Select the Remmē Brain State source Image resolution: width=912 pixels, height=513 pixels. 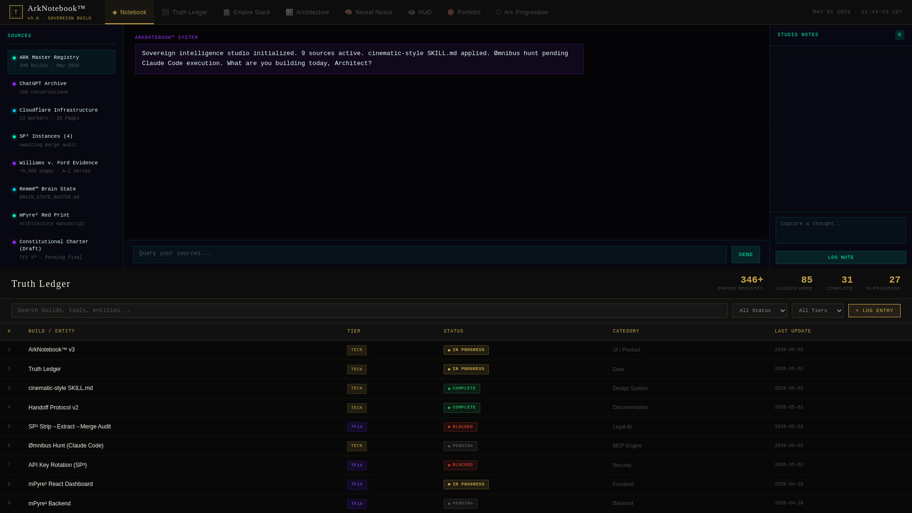(61, 193)
